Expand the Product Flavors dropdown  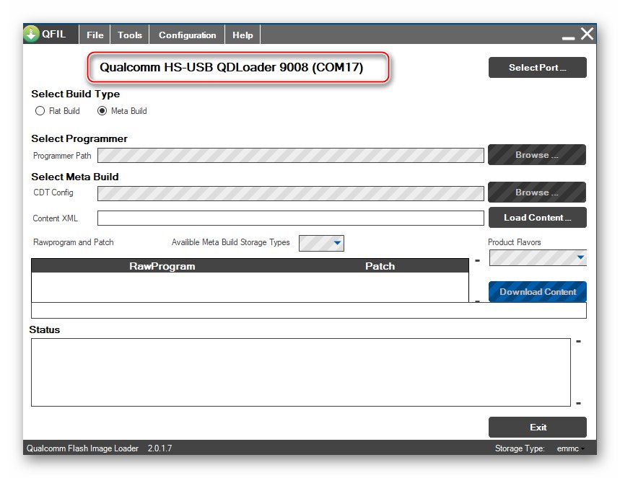538,258
